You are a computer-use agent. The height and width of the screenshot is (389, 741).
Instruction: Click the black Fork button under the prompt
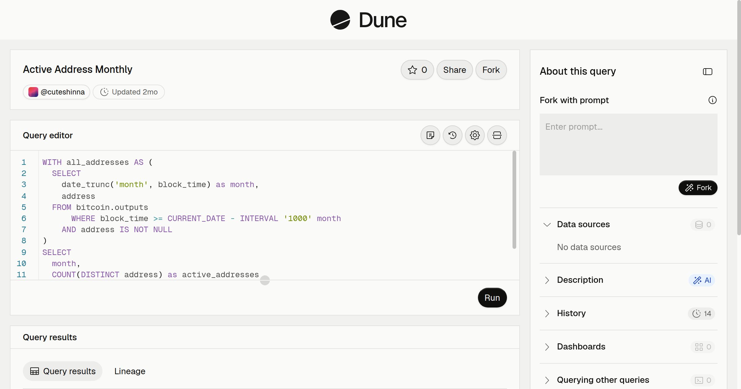pyautogui.click(x=698, y=188)
